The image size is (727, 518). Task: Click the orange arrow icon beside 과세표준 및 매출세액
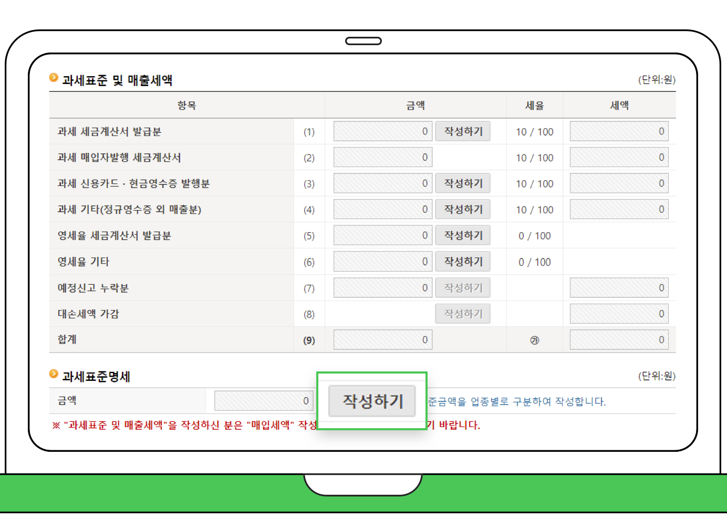point(54,77)
